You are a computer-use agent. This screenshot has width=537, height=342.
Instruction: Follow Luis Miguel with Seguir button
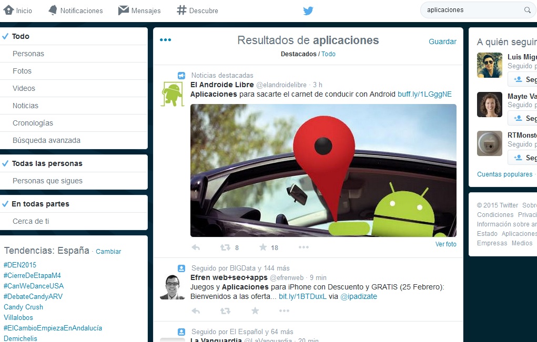pos(523,79)
